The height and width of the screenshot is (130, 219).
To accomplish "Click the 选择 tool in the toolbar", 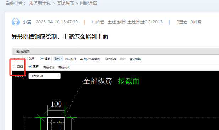I will tap(17, 59).
